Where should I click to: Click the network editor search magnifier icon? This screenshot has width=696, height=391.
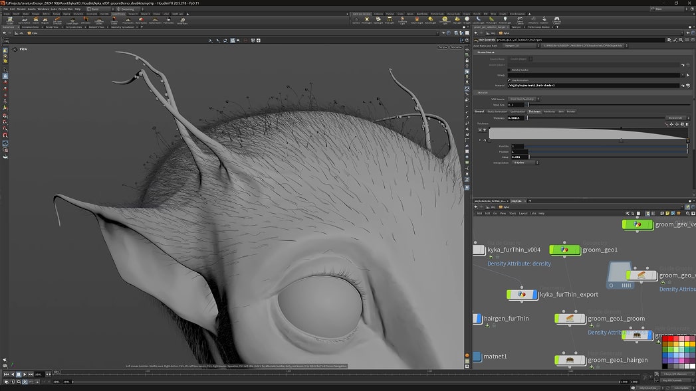tap(687, 213)
